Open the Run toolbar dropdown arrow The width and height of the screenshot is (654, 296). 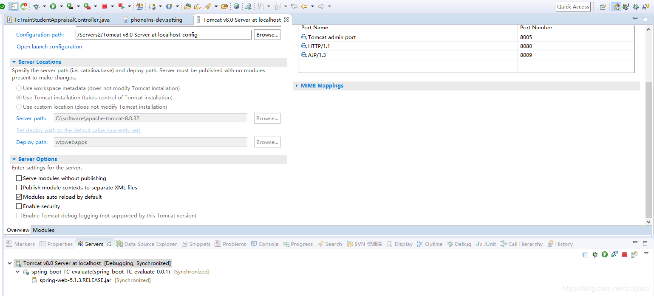pos(61,6)
